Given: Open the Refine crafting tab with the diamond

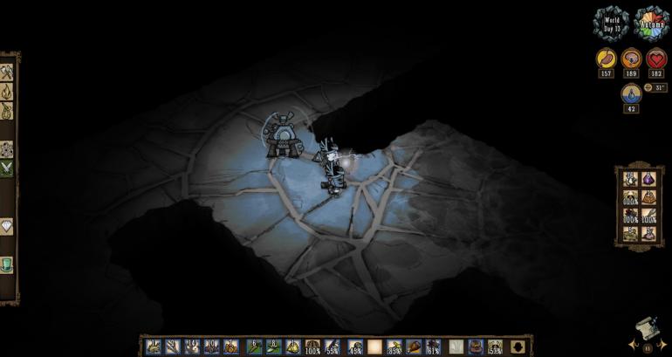Looking at the screenshot, I should (6, 226).
